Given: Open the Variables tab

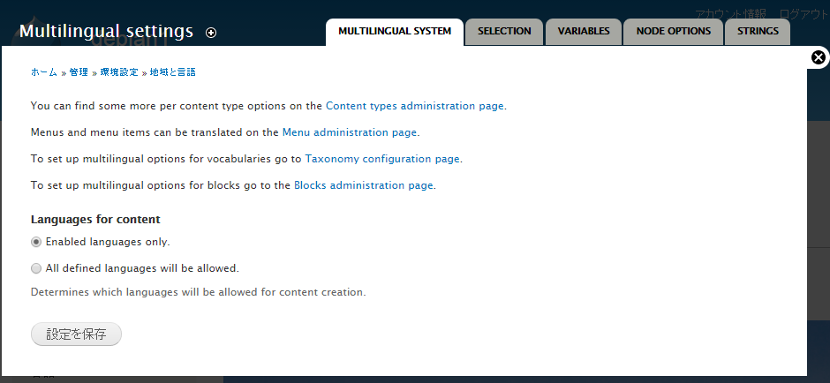Looking at the screenshot, I should 584,32.
